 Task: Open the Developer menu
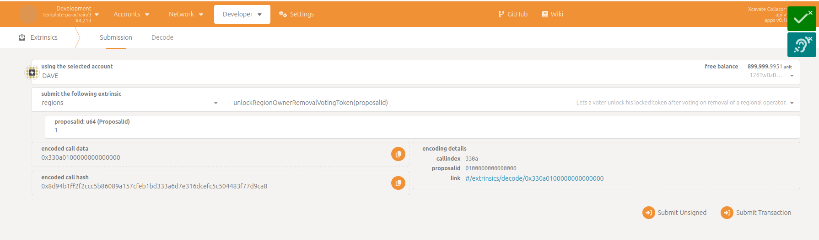[x=242, y=14]
